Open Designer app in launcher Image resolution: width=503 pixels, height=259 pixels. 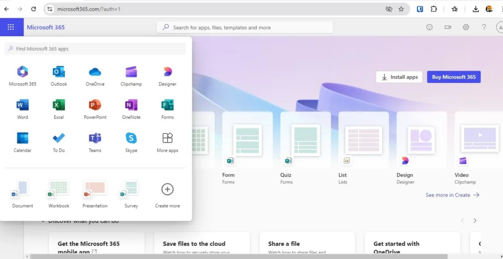tap(168, 76)
